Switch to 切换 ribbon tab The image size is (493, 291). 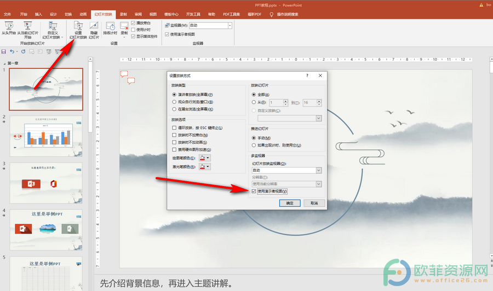(68, 14)
